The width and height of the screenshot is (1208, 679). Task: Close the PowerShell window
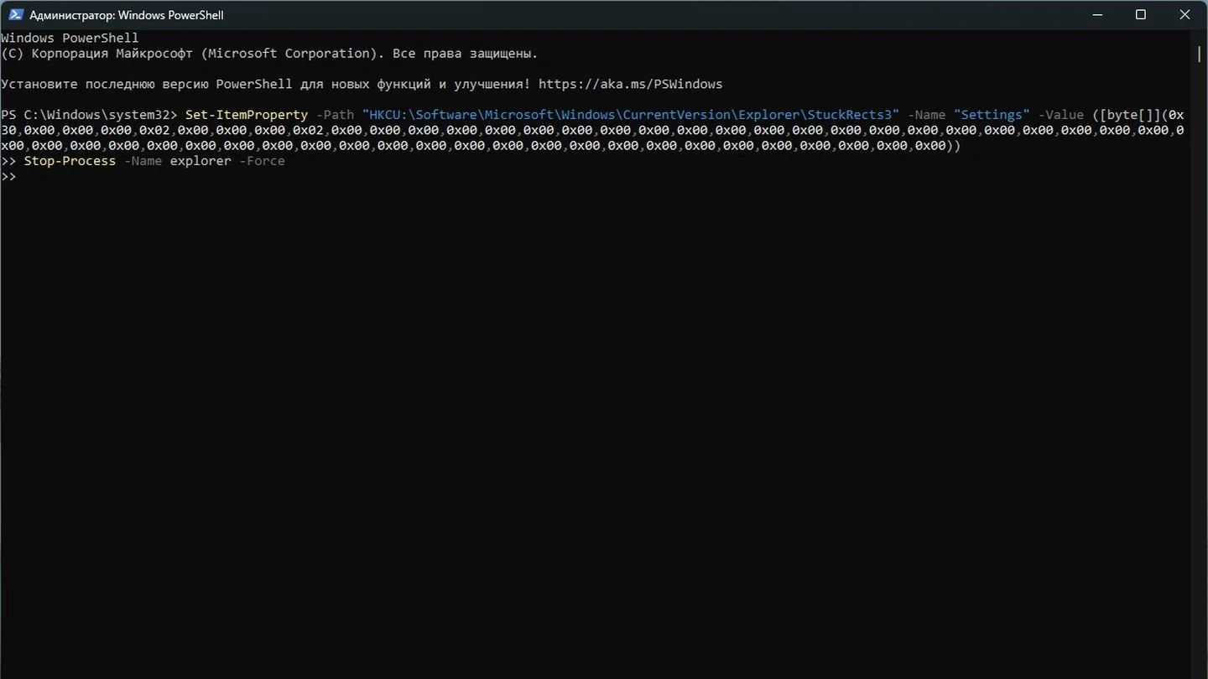click(1185, 14)
